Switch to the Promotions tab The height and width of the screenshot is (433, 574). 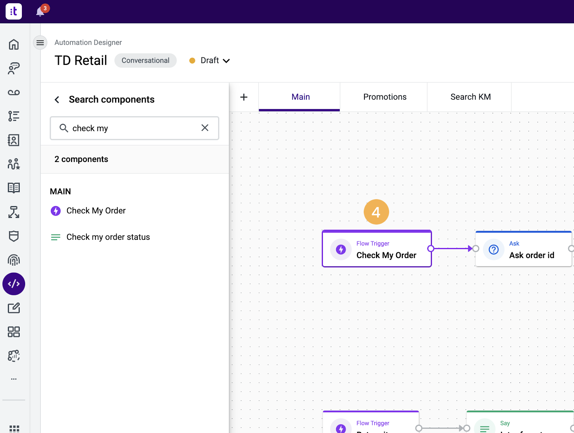[385, 97]
